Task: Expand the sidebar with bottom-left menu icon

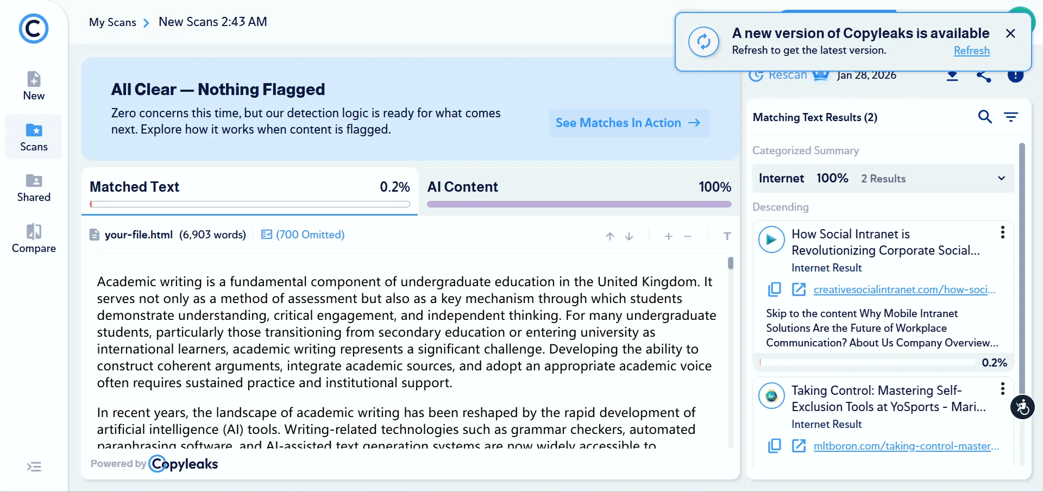Action: [34, 467]
